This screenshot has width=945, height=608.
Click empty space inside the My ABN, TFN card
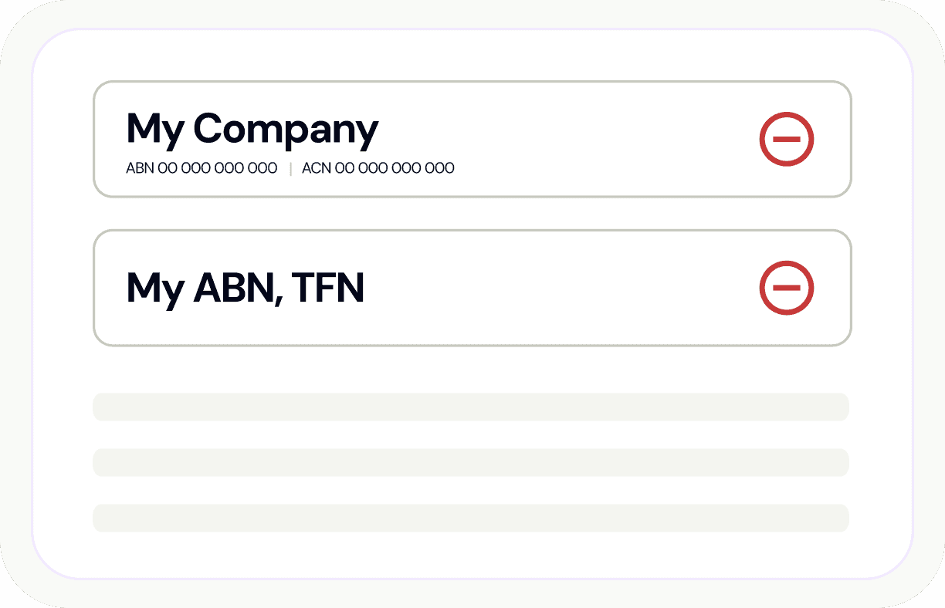[556, 288]
